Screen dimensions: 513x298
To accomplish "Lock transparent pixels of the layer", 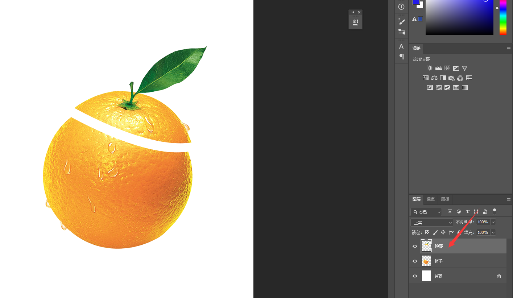I will point(427,232).
